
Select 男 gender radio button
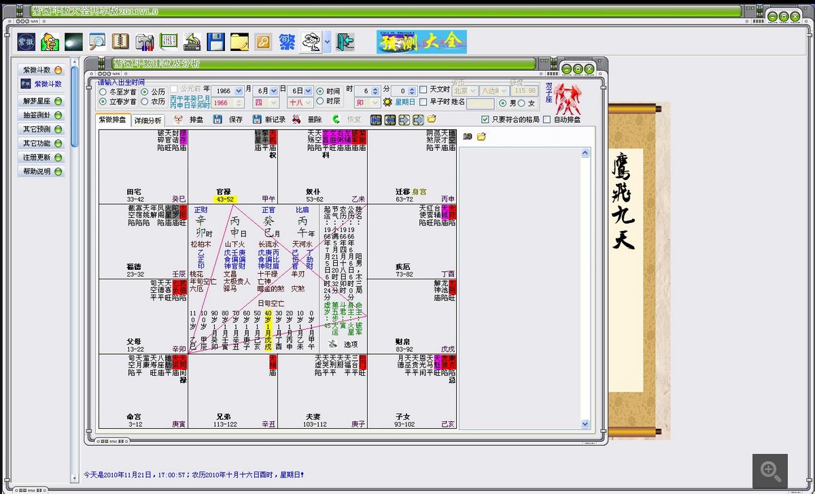pos(502,103)
